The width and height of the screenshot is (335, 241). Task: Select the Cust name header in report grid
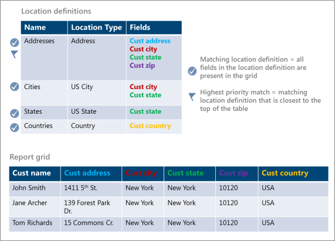35,174
